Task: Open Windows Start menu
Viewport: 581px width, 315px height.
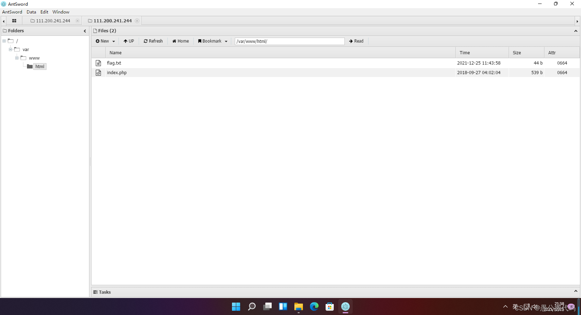Action: pos(236,306)
